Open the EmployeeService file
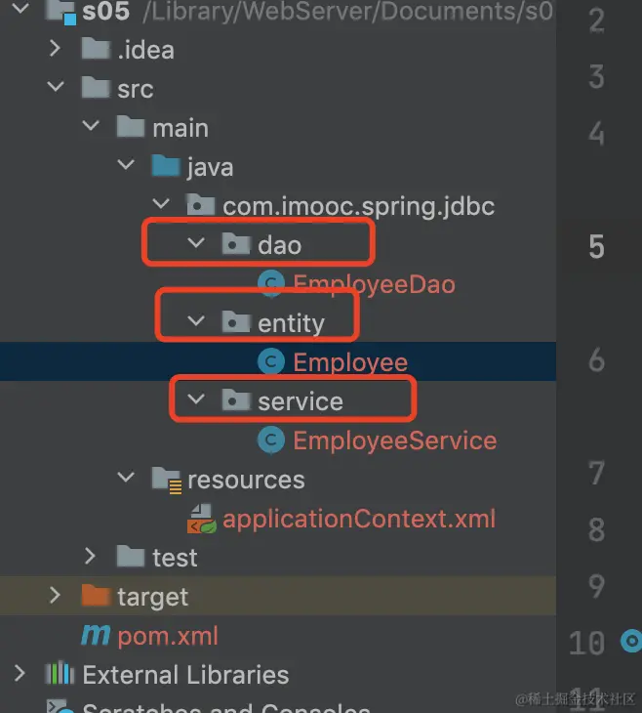Image resolution: width=642 pixels, height=713 pixels. click(x=394, y=440)
